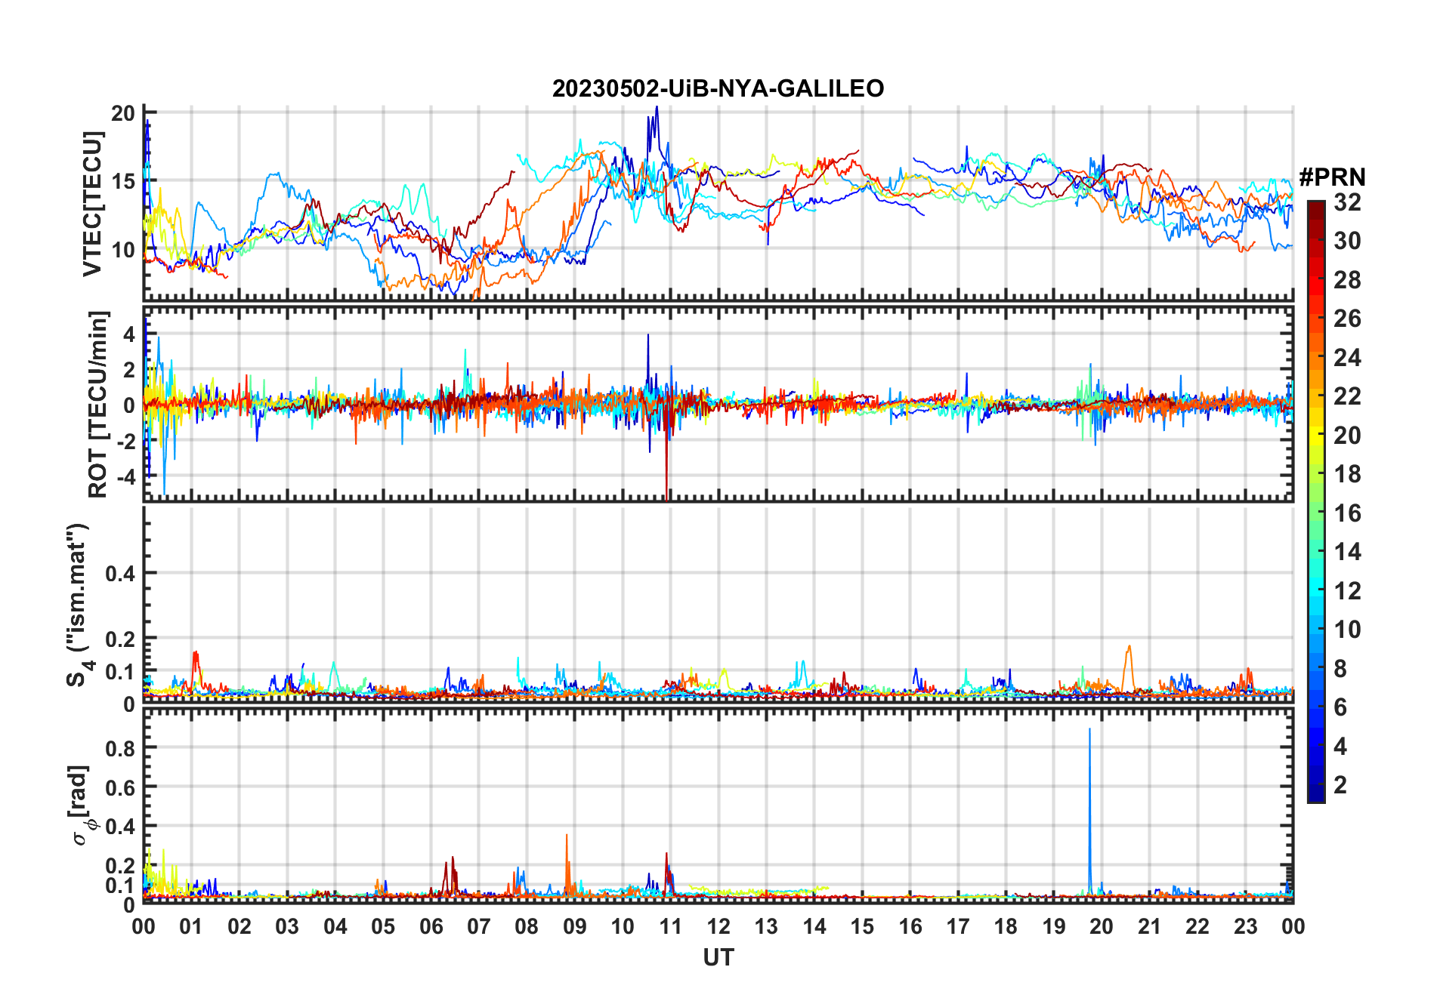The width and height of the screenshot is (1437, 1004).
Task: Click x-axis tick label 23
Action: click(1245, 926)
